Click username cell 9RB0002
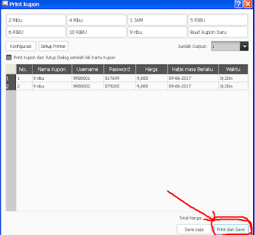 tap(87, 86)
